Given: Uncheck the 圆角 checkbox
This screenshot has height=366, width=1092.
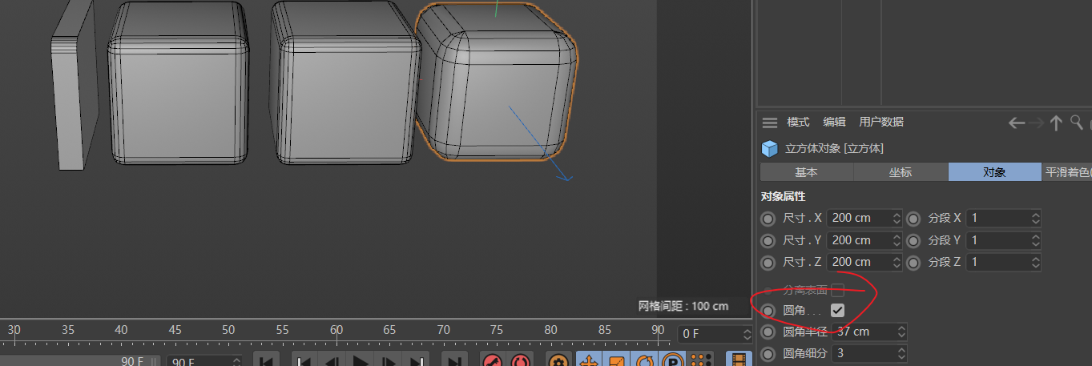Looking at the screenshot, I should tap(837, 310).
